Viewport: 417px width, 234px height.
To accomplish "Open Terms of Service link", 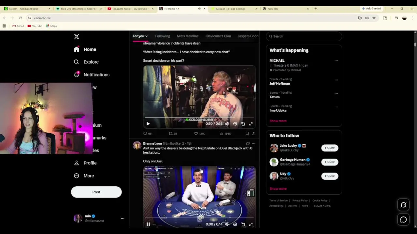I will [279, 201].
